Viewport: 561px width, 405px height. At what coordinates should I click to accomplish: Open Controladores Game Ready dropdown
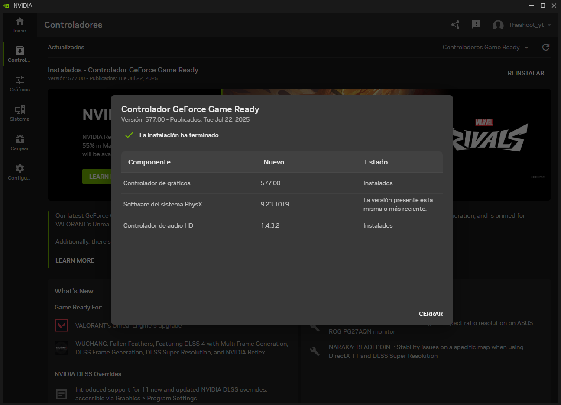click(x=486, y=47)
